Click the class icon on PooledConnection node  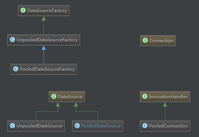145,126
